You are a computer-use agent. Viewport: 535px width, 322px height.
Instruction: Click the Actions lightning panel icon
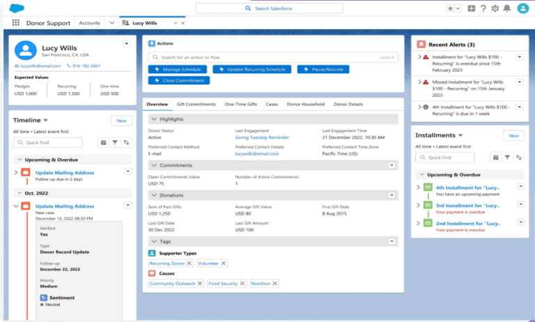[x=152, y=43]
